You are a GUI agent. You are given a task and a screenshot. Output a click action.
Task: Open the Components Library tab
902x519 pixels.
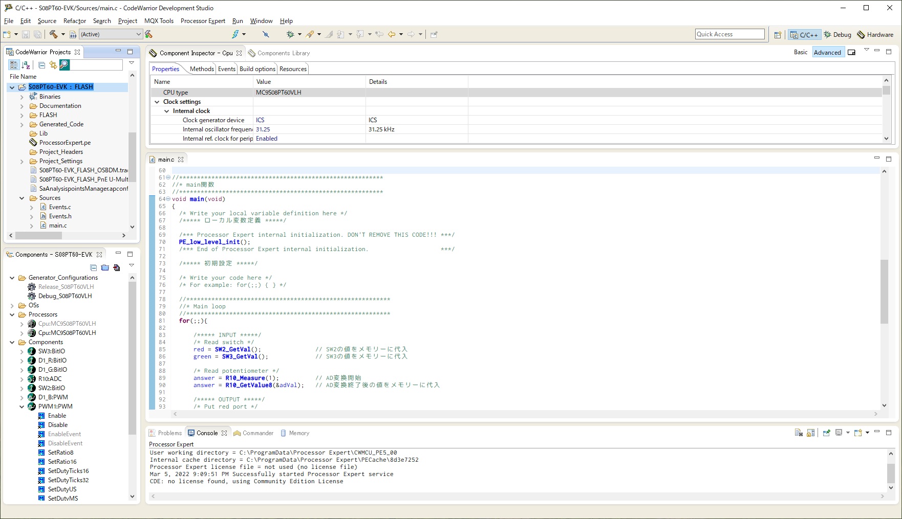280,53
